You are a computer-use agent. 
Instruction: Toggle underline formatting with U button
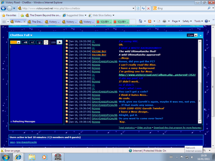coord(39,42)
